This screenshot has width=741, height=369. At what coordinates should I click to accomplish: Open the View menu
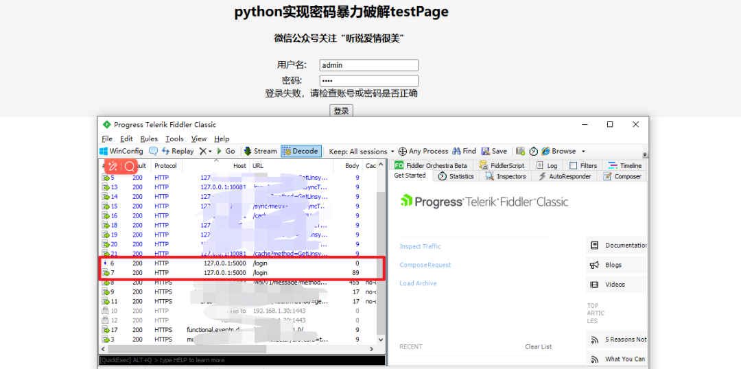(199, 139)
